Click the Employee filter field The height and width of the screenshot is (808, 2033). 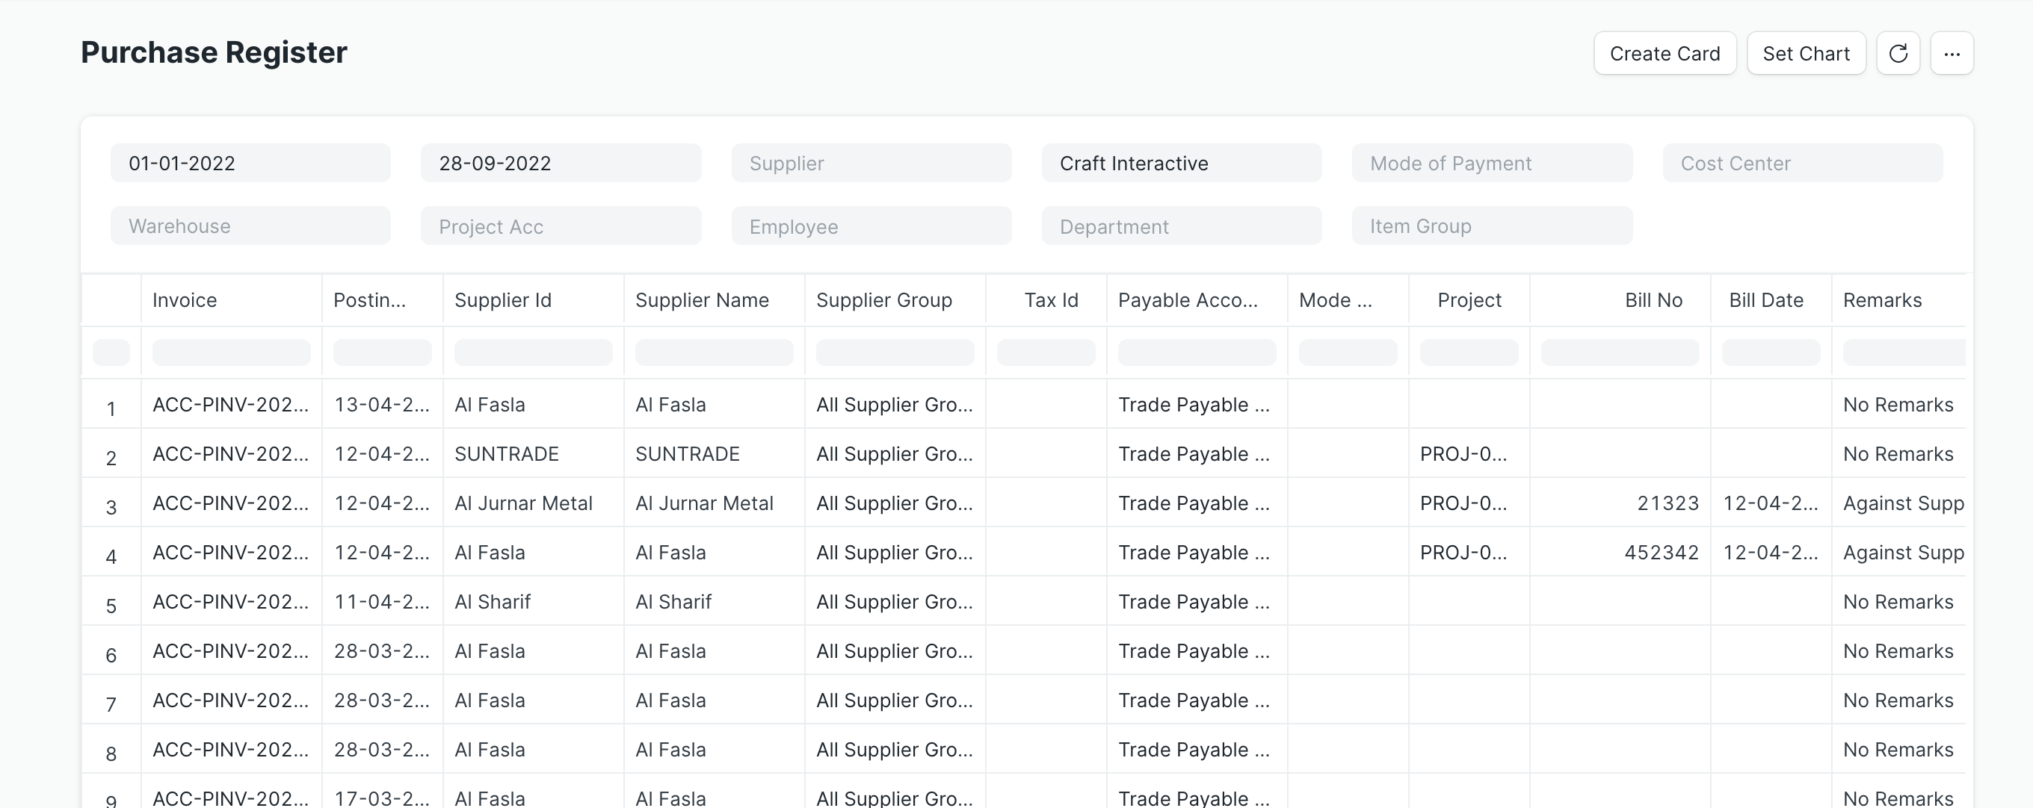[x=871, y=226]
